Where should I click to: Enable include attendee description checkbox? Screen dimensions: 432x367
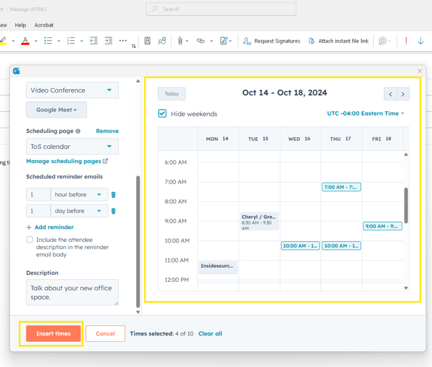coord(30,239)
